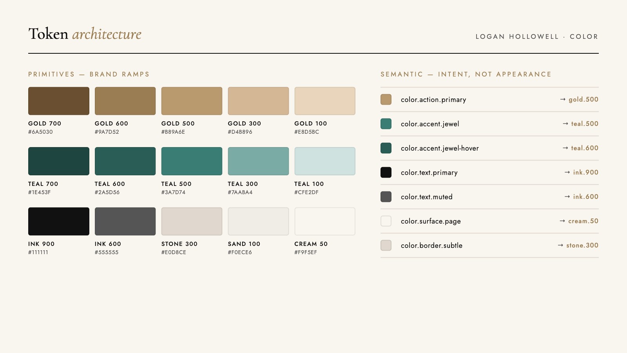
Task: Click the Token architecture title
Action: point(85,34)
